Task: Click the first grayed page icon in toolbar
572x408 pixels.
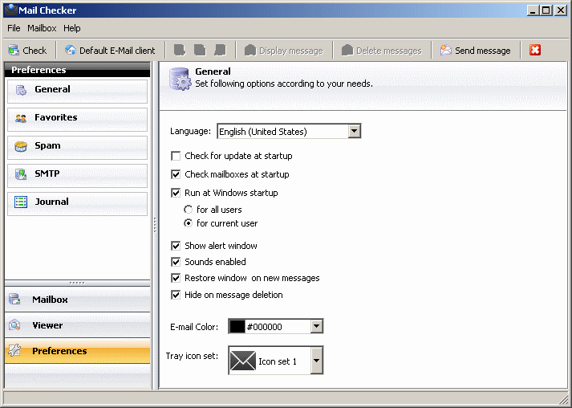Action: [x=180, y=50]
